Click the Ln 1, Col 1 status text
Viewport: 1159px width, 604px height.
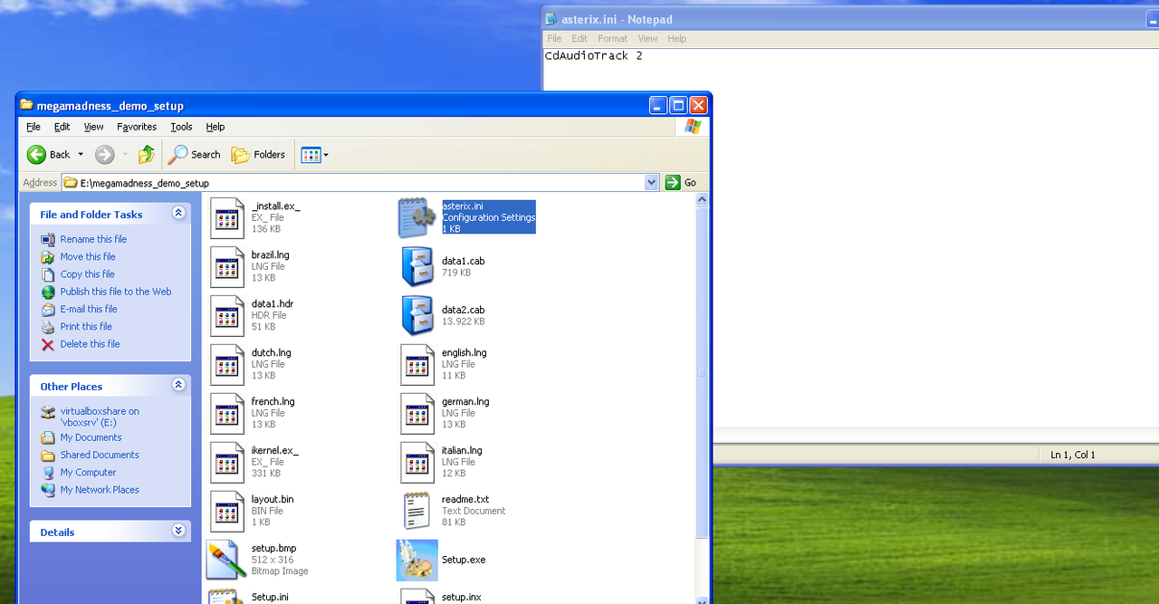[1073, 455]
